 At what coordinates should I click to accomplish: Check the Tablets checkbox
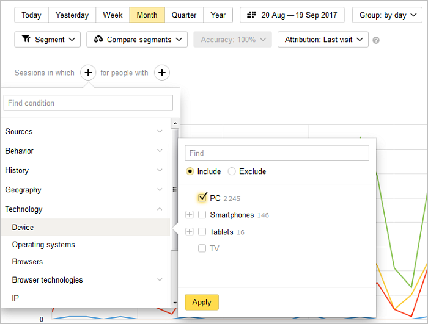coord(202,232)
